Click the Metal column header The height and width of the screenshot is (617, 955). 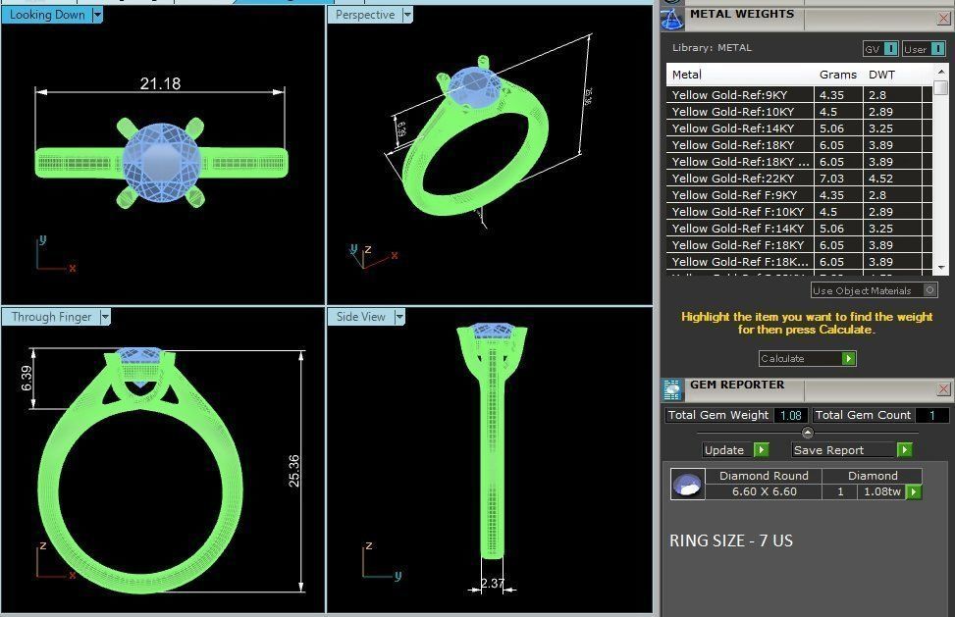[687, 75]
